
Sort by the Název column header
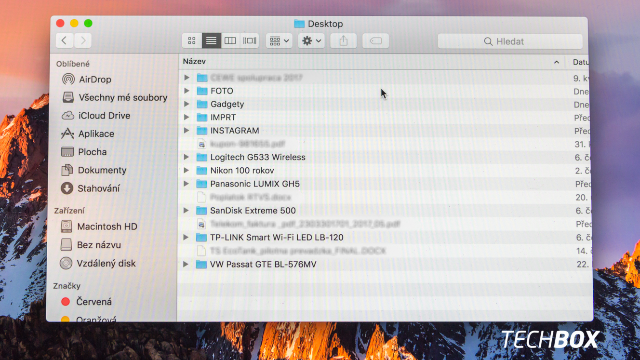pyautogui.click(x=195, y=62)
